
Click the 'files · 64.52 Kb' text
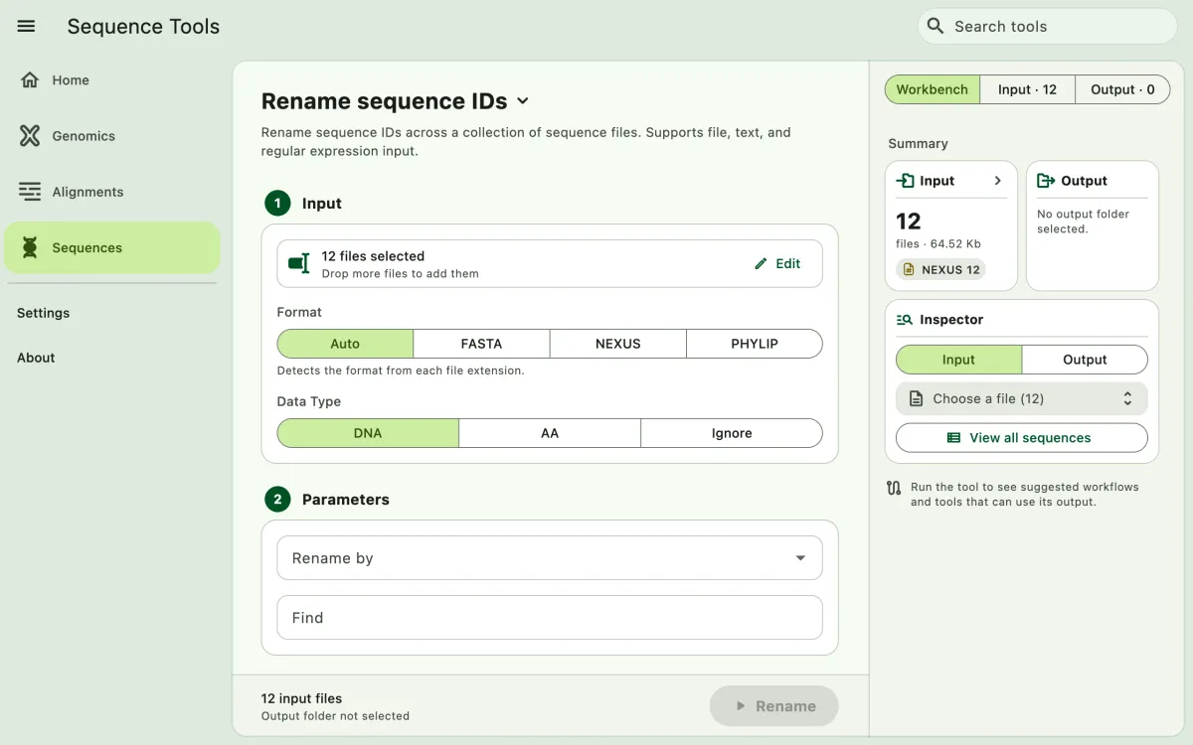pyautogui.click(x=939, y=243)
